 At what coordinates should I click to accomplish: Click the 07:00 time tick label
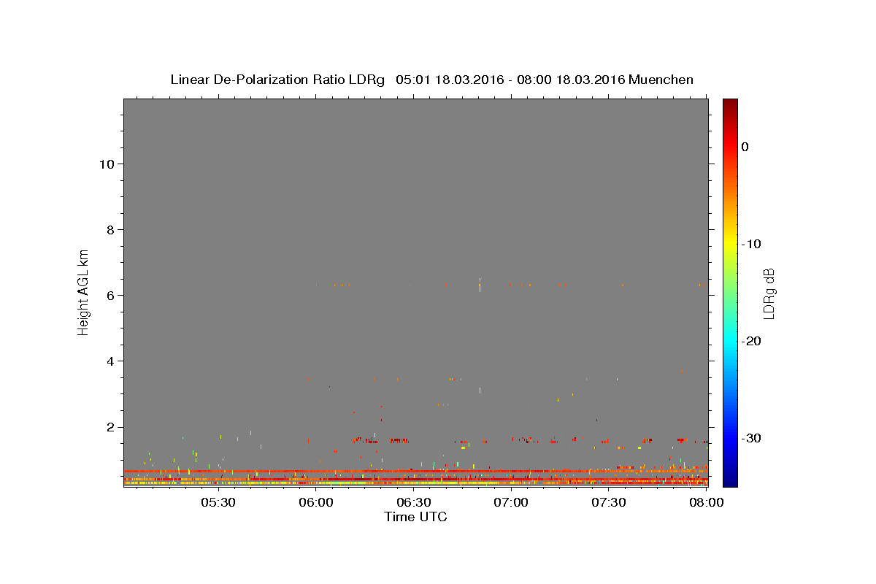[x=511, y=502]
